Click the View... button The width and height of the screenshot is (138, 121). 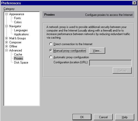pos(97,51)
